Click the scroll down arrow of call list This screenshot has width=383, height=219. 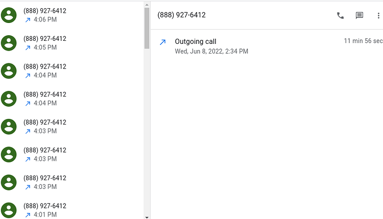click(x=147, y=217)
